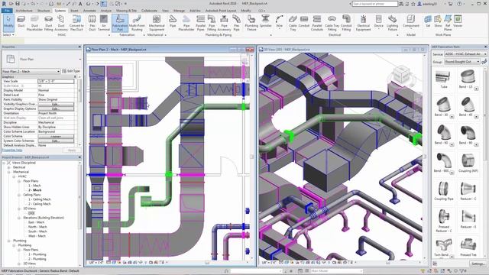Viewport: 489px width, 275px height.
Task: Open the Annotate ribbon tab
Action: click(x=89, y=10)
